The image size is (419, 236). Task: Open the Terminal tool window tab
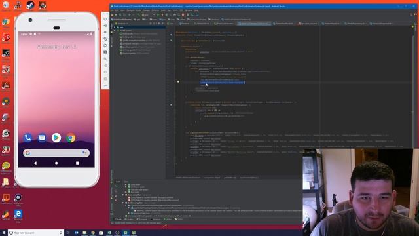tap(156, 219)
